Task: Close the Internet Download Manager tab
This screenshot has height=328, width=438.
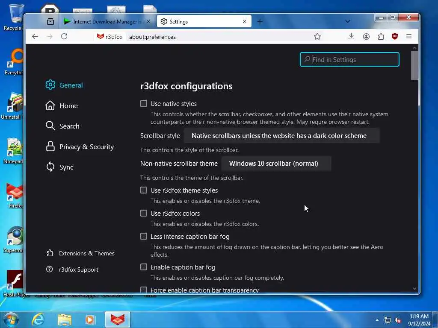Action: point(148,21)
